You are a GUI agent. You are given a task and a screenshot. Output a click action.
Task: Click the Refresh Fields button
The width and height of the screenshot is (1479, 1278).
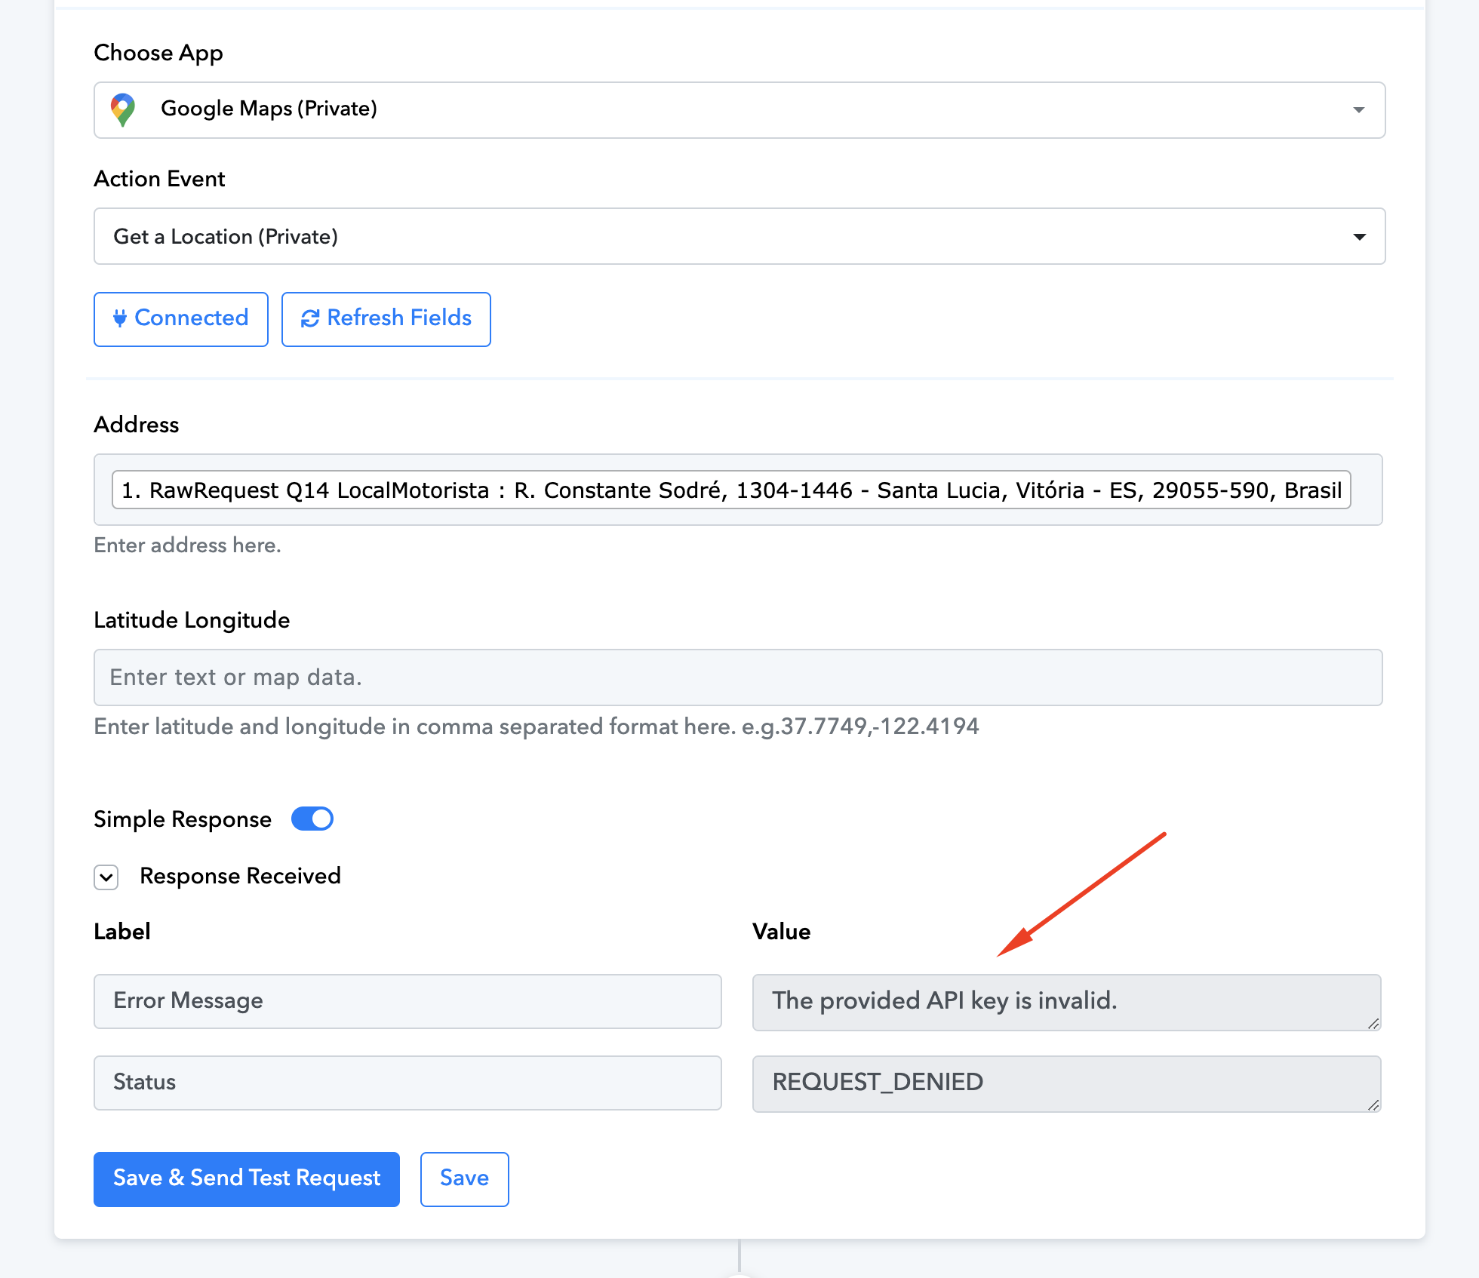pos(386,319)
